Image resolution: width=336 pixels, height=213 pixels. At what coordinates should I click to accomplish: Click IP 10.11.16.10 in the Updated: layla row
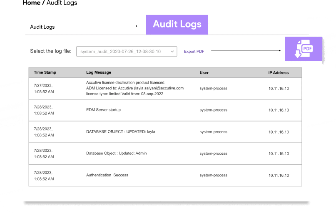tap(279, 132)
